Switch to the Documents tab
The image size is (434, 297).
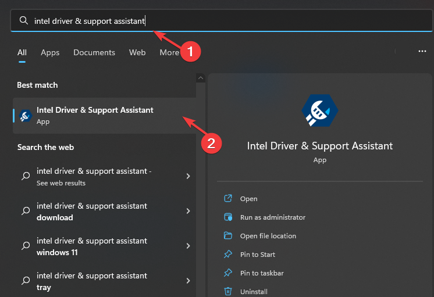94,52
